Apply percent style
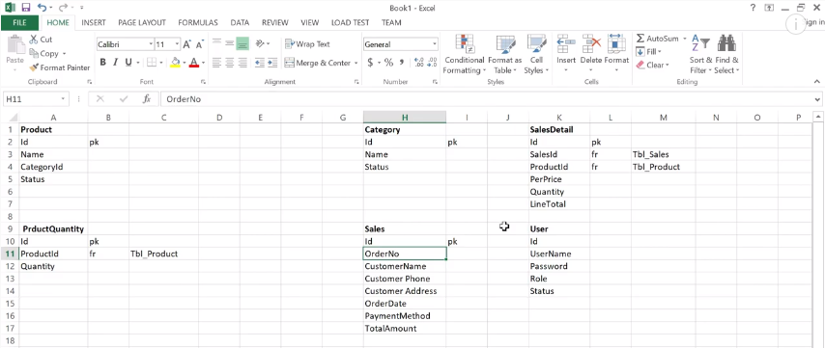 coord(388,63)
